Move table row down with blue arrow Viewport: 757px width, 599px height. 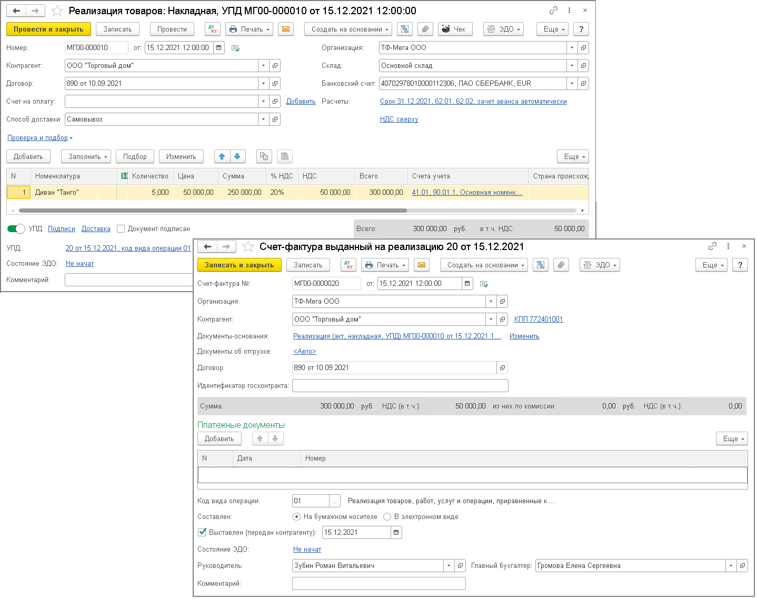click(237, 156)
